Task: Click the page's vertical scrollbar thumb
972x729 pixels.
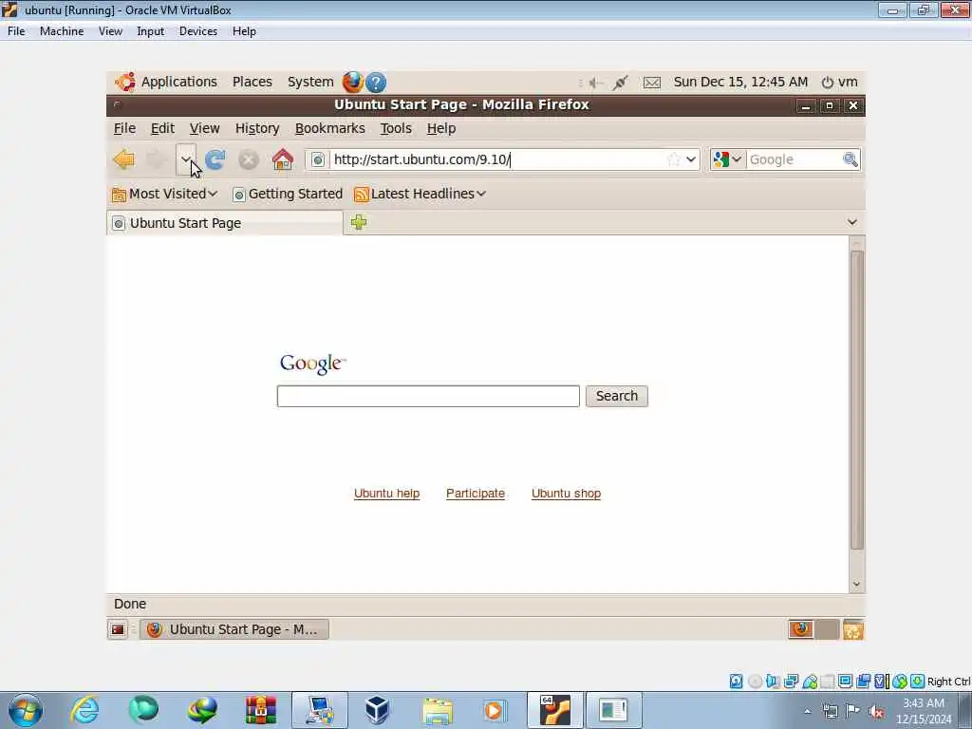Action: click(x=857, y=400)
